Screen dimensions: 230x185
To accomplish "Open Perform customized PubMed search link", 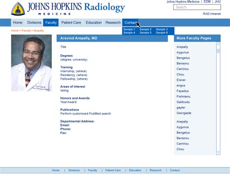I will click(85, 114).
